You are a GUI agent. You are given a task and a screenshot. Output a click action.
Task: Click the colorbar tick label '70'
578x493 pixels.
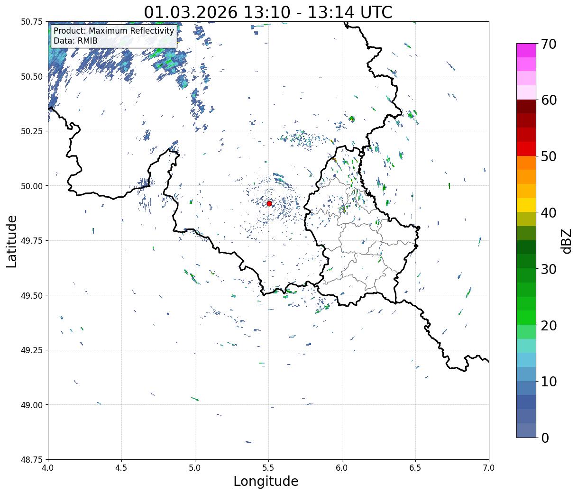(x=549, y=44)
